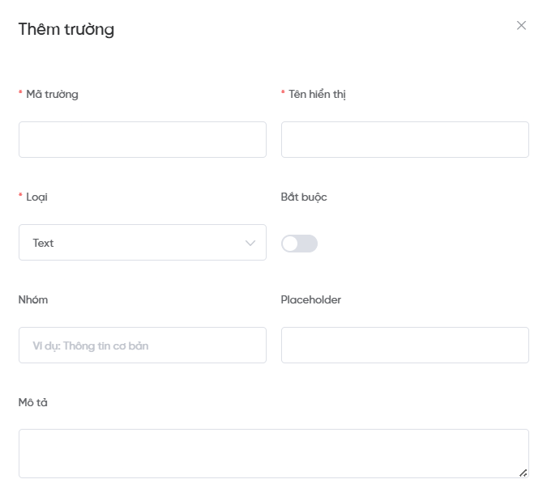Image resolution: width=547 pixels, height=492 pixels.
Task: Close the Thêm trường dialog
Action: click(x=521, y=25)
